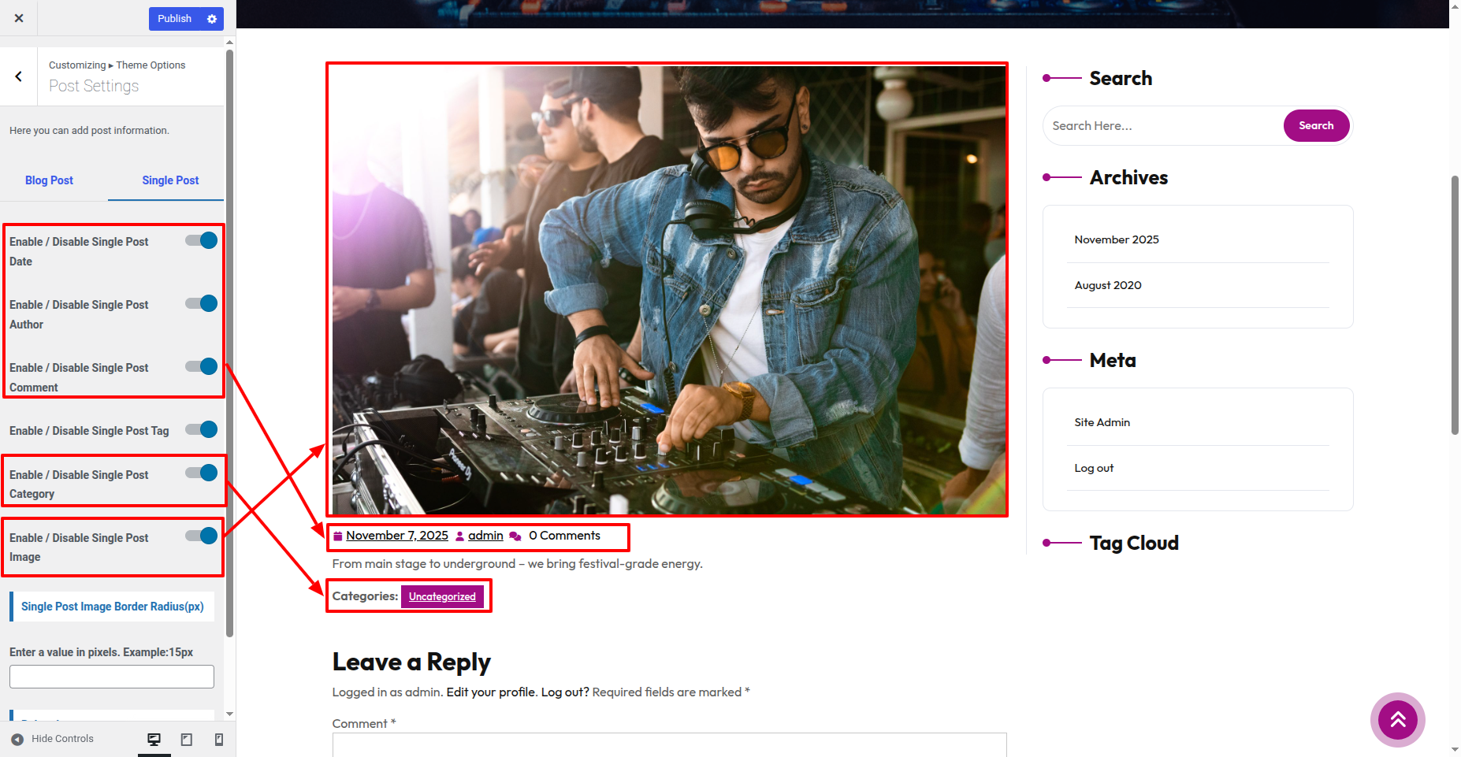Disable the Single Post Author toggle
The width and height of the screenshot is (1461, 757).
point(202,303)
